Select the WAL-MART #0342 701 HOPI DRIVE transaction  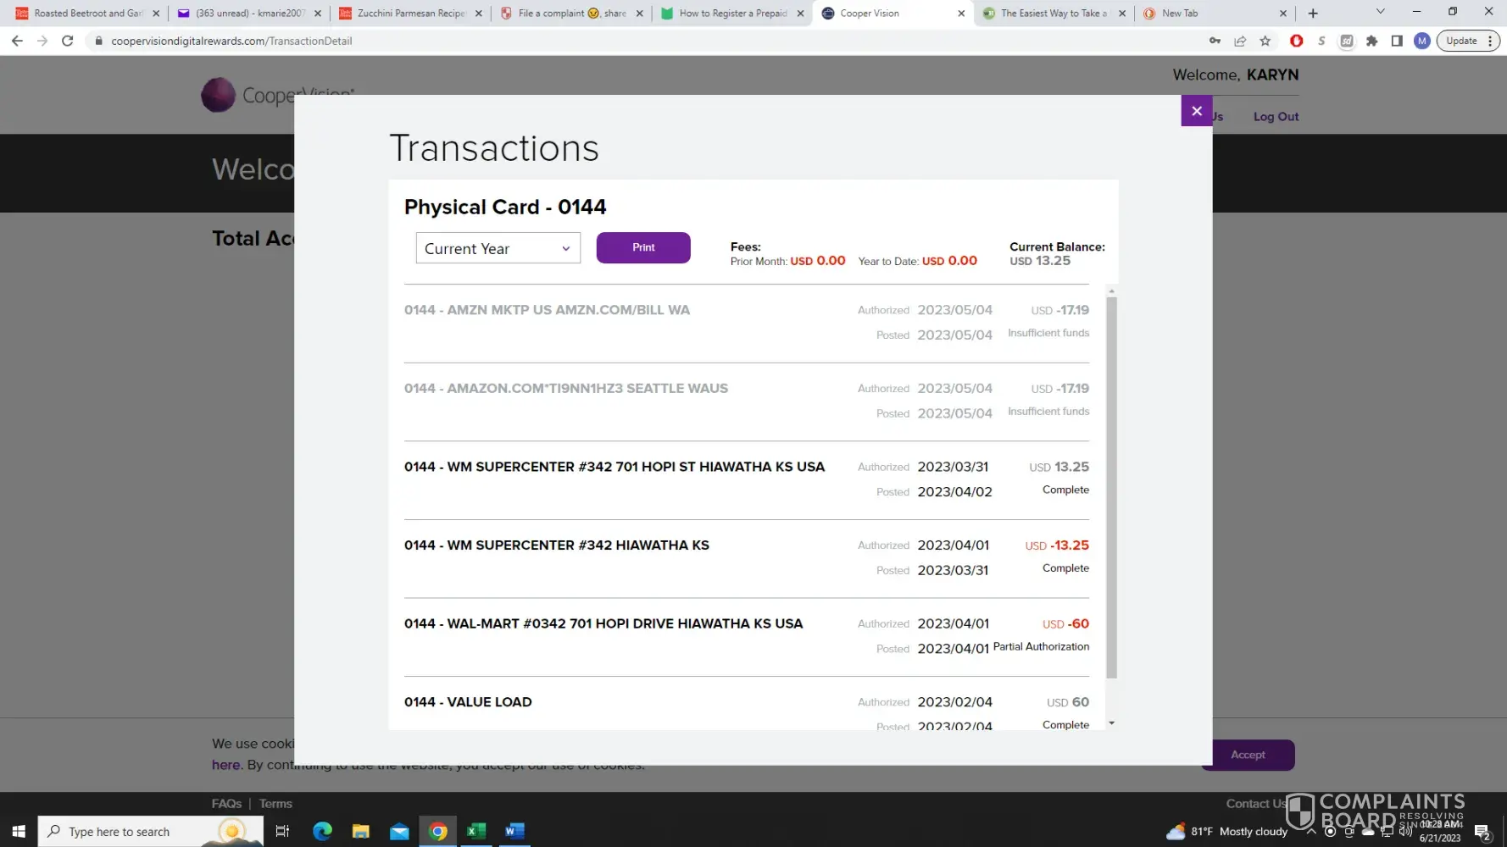click(747, 637)
